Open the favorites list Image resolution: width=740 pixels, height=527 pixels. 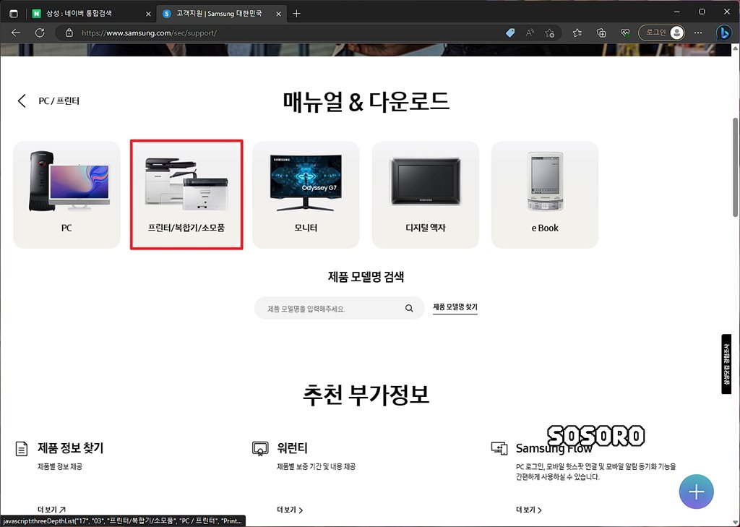pyautogui.click(x=577, y=33)
